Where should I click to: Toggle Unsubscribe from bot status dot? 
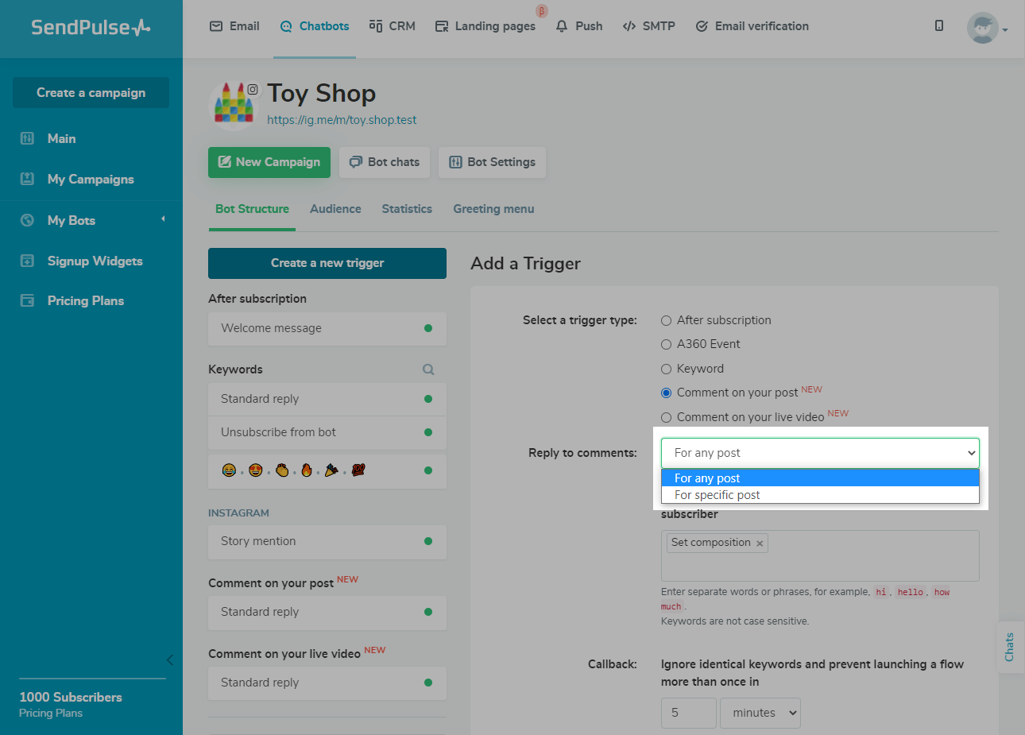[x=428, y=432]
